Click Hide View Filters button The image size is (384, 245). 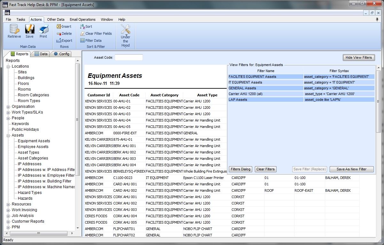(359, 57)
